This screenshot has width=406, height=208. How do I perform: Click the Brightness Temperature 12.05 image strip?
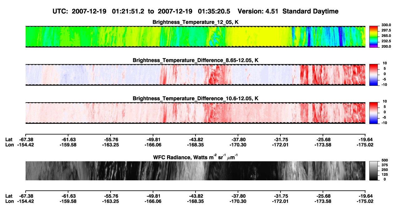[x=195, y=36]
